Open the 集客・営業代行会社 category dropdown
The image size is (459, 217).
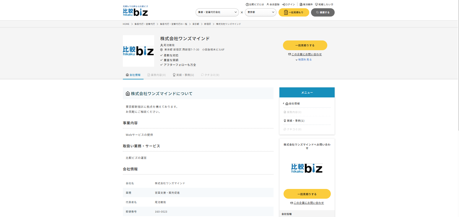[217, 12]
